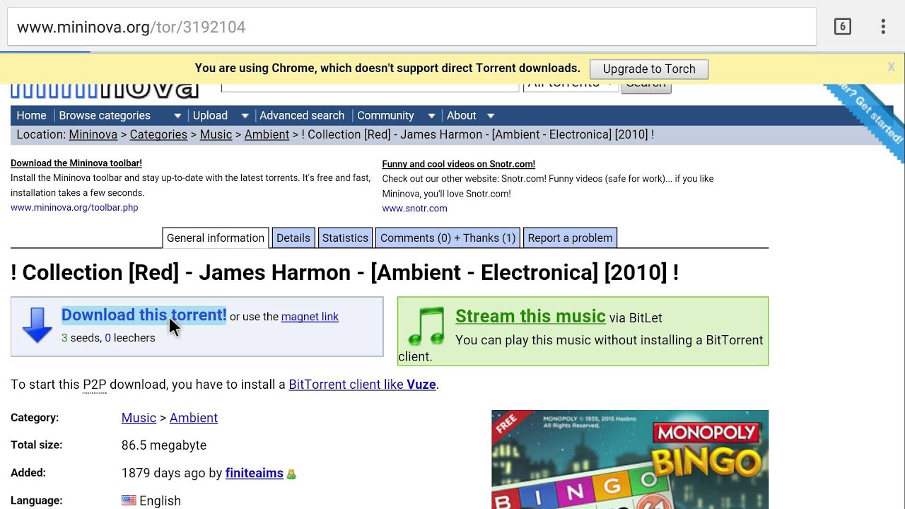Dismiss the yellow Torch notification bar
Screen dimensions: 905x509
coord(891,67)
